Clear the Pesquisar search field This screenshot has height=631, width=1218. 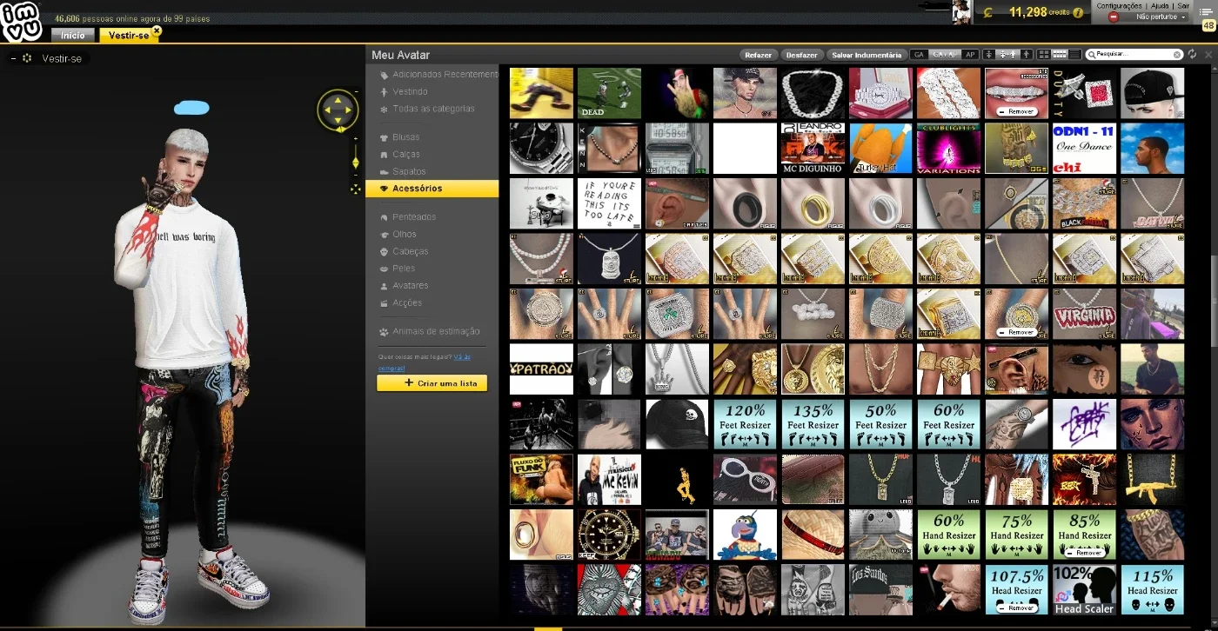click(x=1177, y=54)
